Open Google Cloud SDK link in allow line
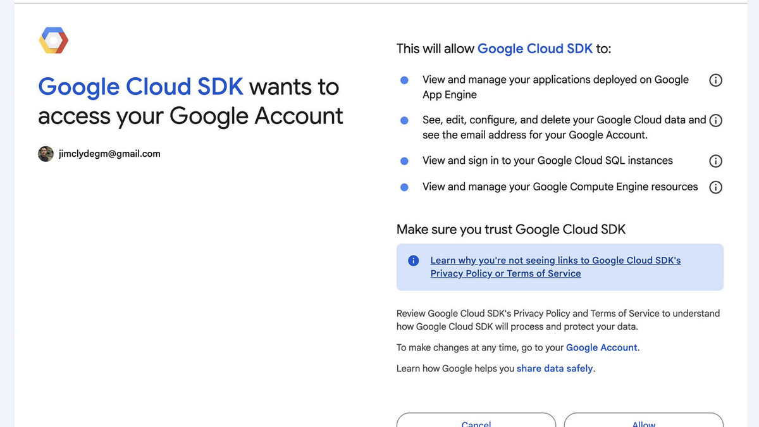 535,48
